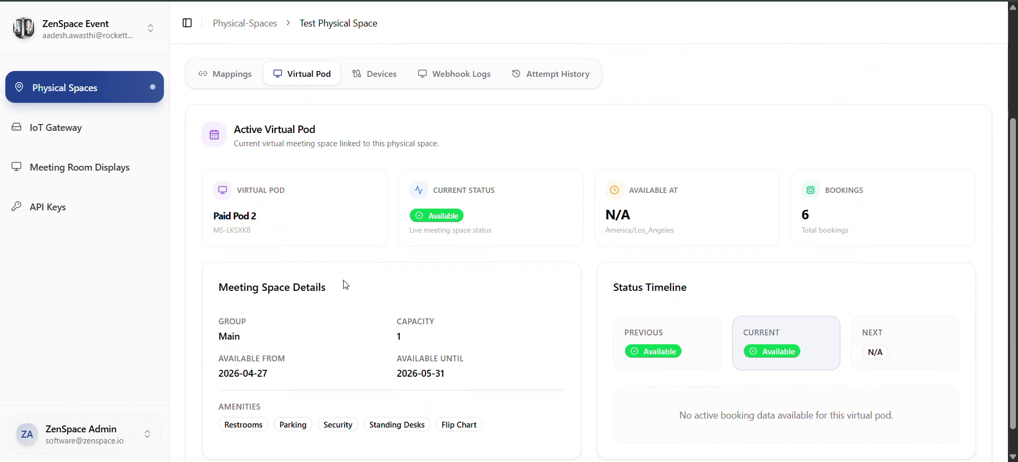Click the Standing Desks amenity chip
The width and height of the screenshot is (1018, 462).
tap(397, 424)
